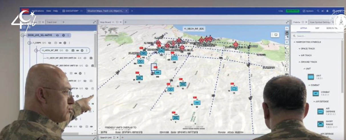Collapse the 1_CORPS tree node

click(29, 43)
